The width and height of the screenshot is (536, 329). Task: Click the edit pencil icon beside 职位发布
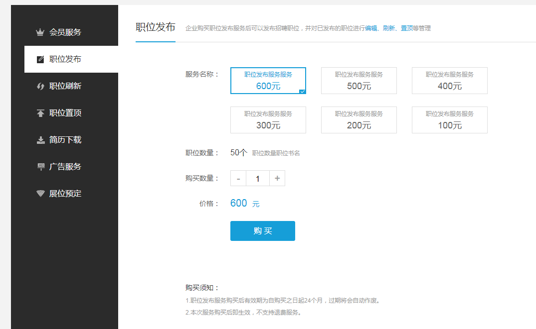(x=40, y=59)
